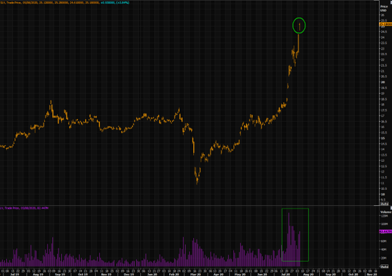
Task: Select the green circle annotation around the latest candle
Action: (299, 25)
